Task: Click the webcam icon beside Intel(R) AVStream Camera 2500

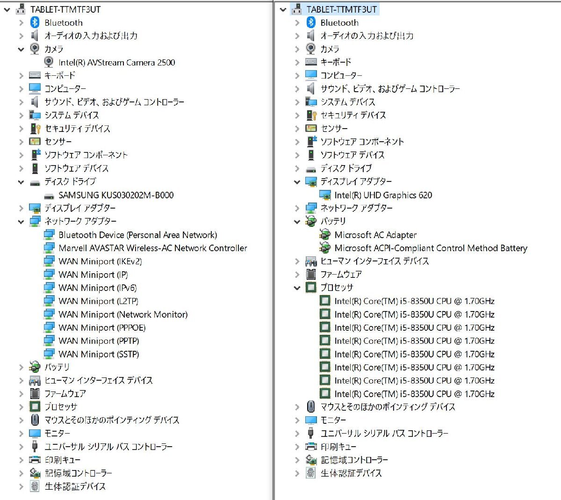Action: tap(49, 62)
